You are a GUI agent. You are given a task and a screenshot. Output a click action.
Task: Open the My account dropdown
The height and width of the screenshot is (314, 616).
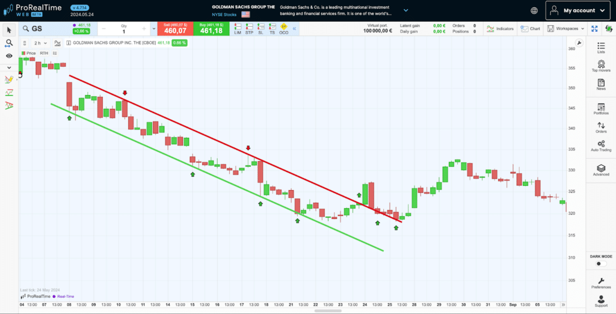(x=578, y=11)
